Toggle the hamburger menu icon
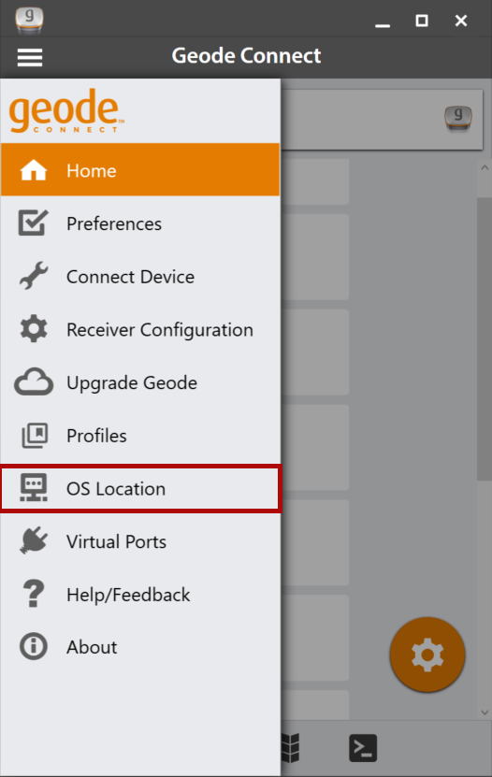The width and height of the screenshot is (492, 777). point(30,57)
